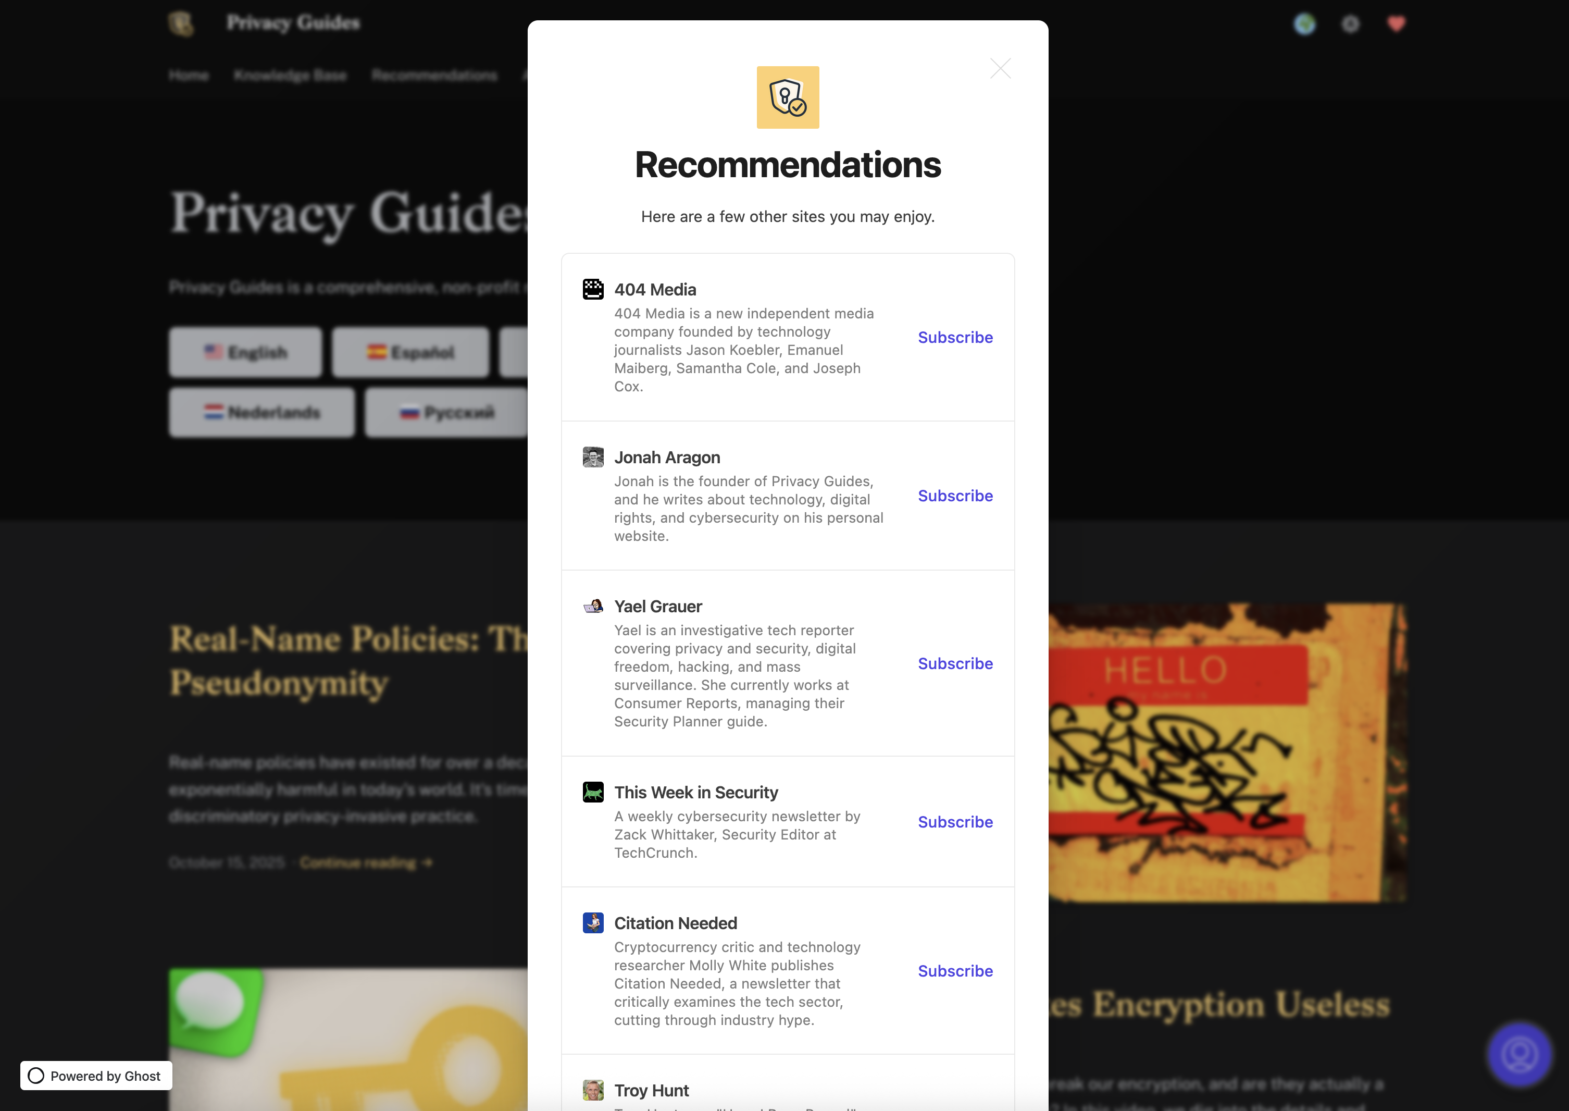The height and width of the screenshot is (1111, 1569).
Task: Open the Knowledge Base navigation item
Action: (290, 75)
